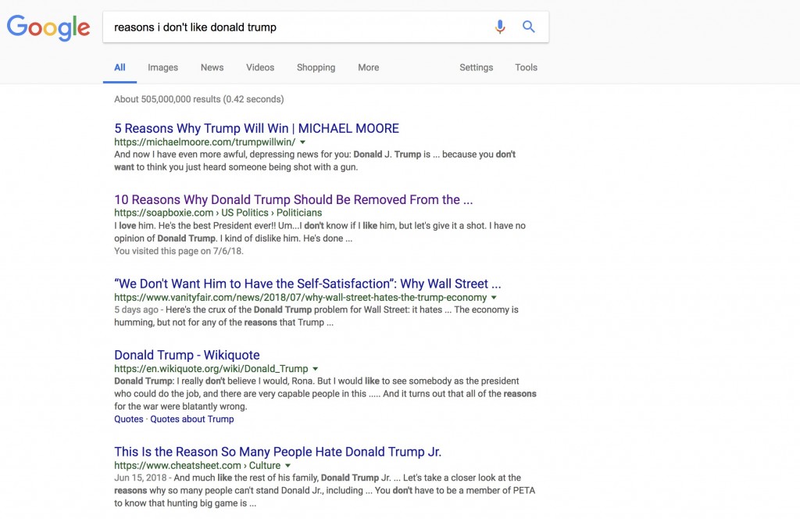Open the "Quotes about Trump" sitelink
This screenshot has height=519, width=800.
192,419
